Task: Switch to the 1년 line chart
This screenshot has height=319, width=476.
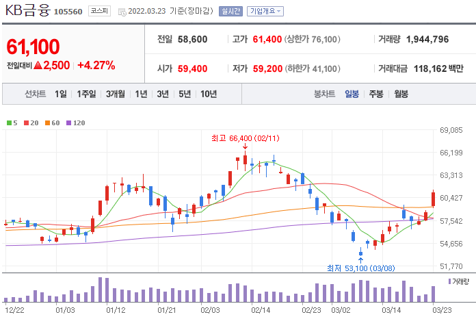Action: coord(141,94)
